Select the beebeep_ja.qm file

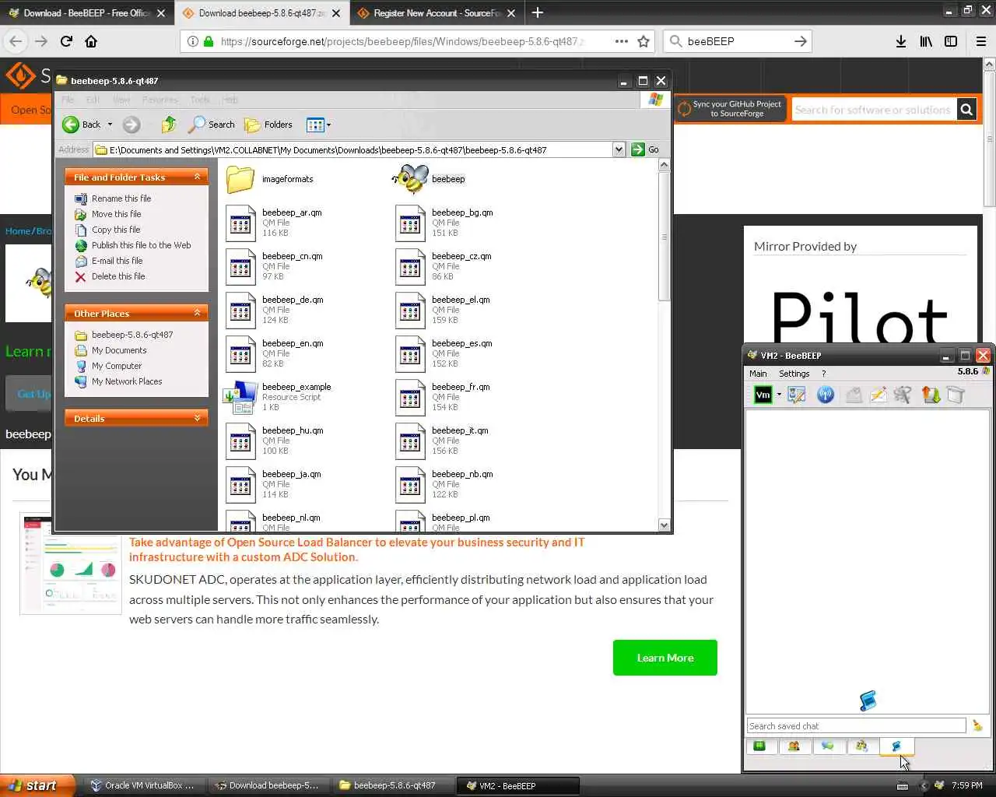click(273, 484)
